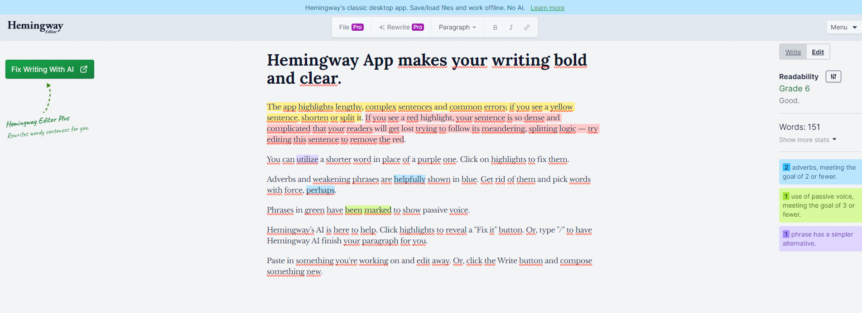Viewport: 862px width, 313px height.
Task: Follow the Learn more link
Action: pyautogui.click(x=547, y=8)
